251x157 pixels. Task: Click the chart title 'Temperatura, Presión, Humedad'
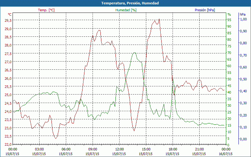(x=130, y=3)
